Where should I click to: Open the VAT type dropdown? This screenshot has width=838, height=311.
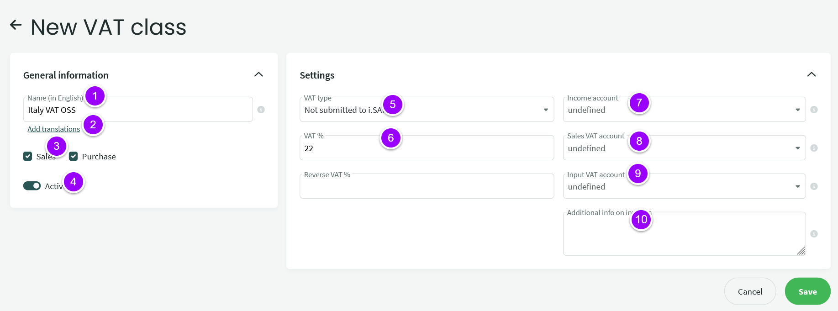coord(427,110)
